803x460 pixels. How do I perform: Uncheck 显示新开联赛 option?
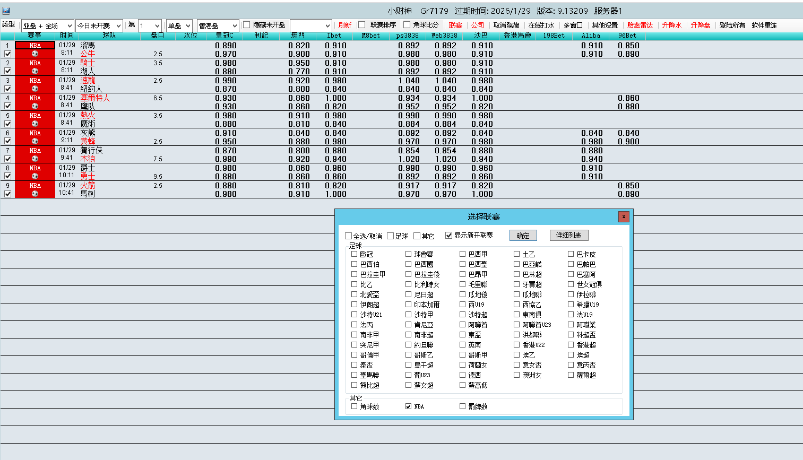point(449,236)
